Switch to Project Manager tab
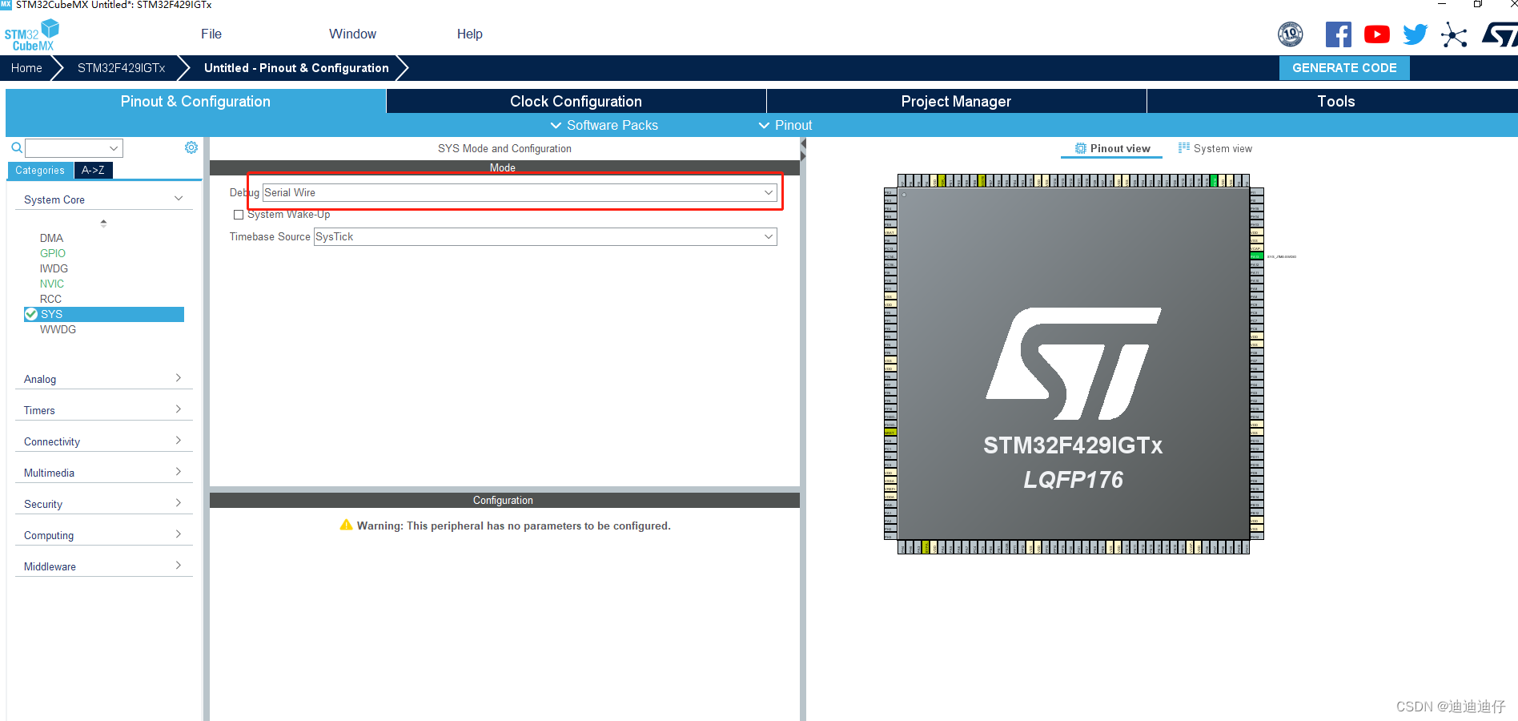Image resolution: width=1518 pixels, height=721 pixels. pos(956,101)
